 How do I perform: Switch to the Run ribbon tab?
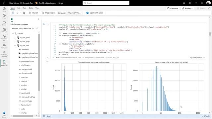tap(25, 8)
